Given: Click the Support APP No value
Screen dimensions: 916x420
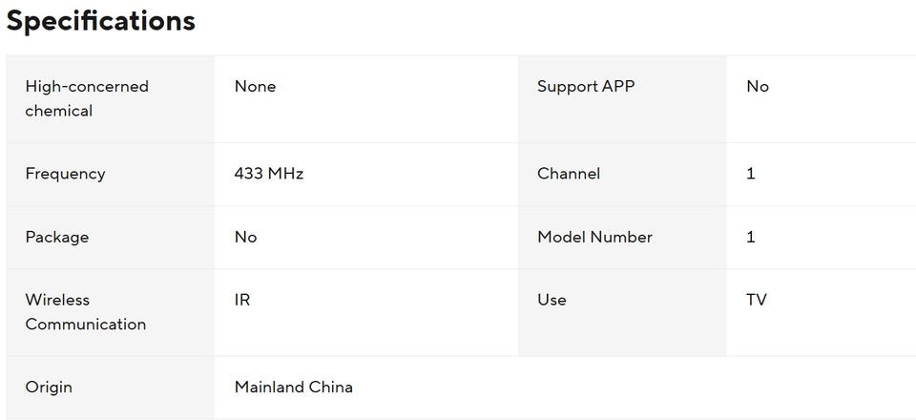Looking at the screenshot, I should click(x=758, y=87).
